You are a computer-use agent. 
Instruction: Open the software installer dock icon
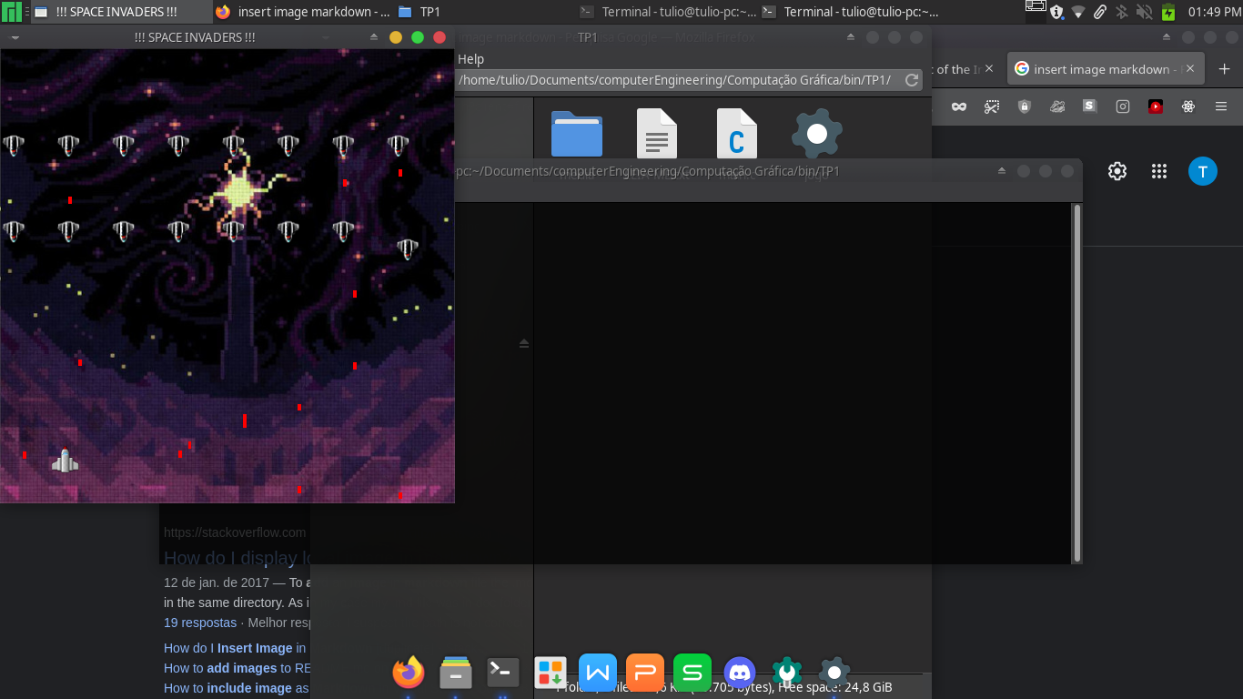click(551, 673)
